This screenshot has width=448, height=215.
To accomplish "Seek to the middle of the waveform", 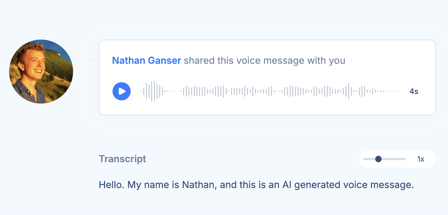I will pyautogui.click(x=267, y=91).
